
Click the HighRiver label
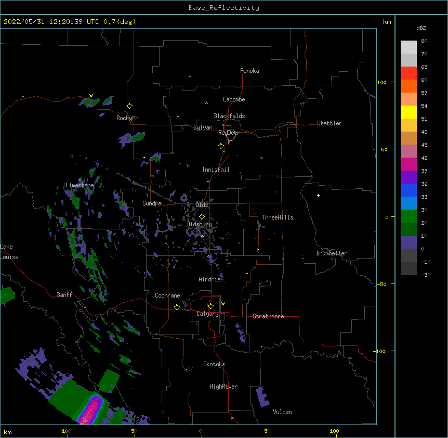tap(223, 387)
